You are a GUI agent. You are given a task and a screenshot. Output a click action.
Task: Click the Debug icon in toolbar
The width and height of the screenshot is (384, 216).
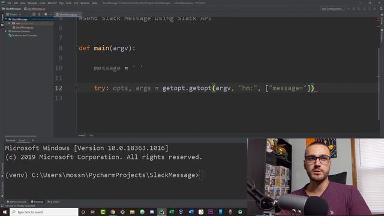[353, 9]
